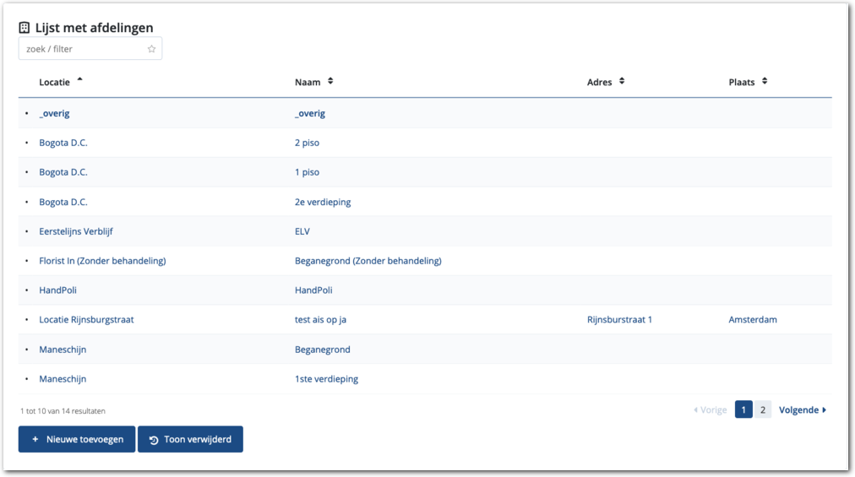Click the Nieuwe toevoegen button
This screenshot has width=855, height=477.
point(77,439)
